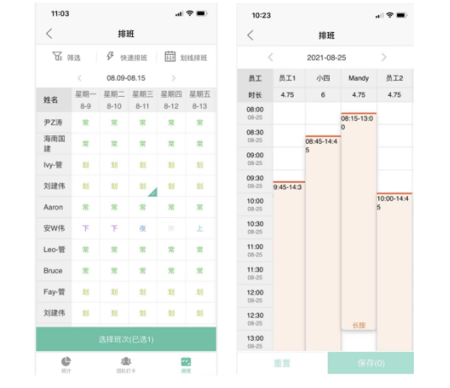The height and width of the screenshot is (388, 450).
Task: Tap the 08.09-08.15 date range
Action: 126,78
